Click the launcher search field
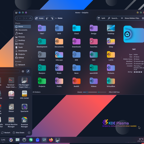The height and width of the screenshot is (144, 144). pos(10,71)
